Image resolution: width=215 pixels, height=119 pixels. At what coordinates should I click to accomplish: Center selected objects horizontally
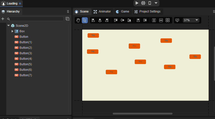click(100, 20)
